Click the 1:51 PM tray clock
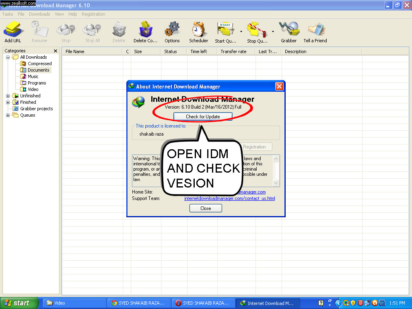 397,303
